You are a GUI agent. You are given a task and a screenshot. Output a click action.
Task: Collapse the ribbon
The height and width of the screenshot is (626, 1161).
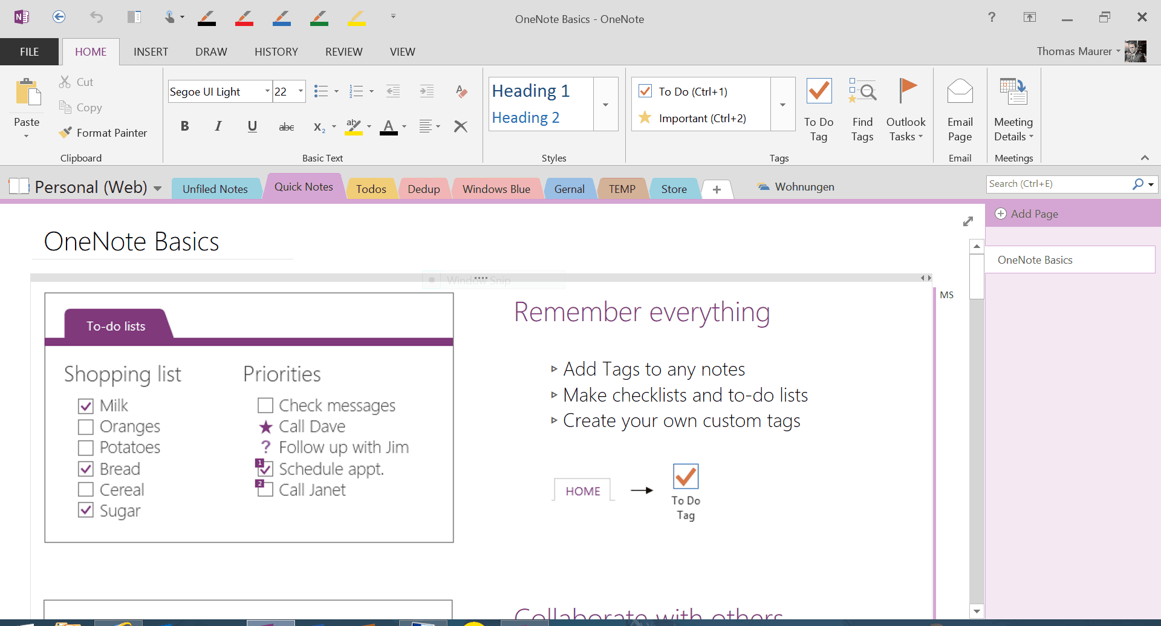(1145, 158)
